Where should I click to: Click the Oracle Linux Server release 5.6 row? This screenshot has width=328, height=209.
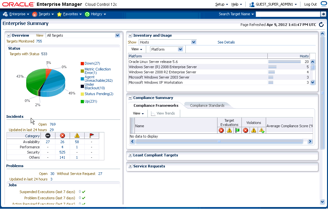219,62
